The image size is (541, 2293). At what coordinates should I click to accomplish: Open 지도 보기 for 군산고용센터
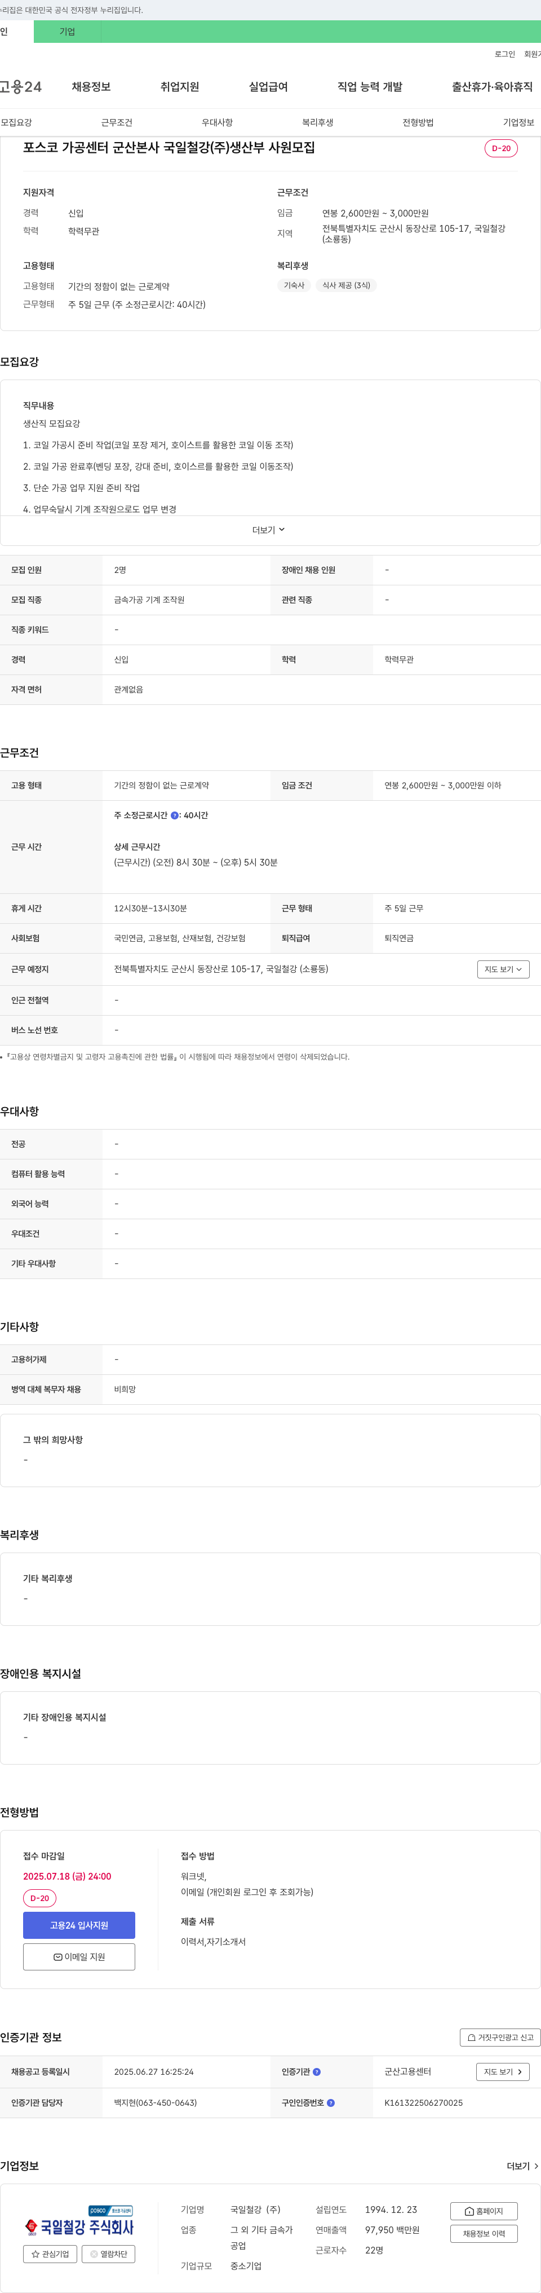click(x=504, y=2071)
